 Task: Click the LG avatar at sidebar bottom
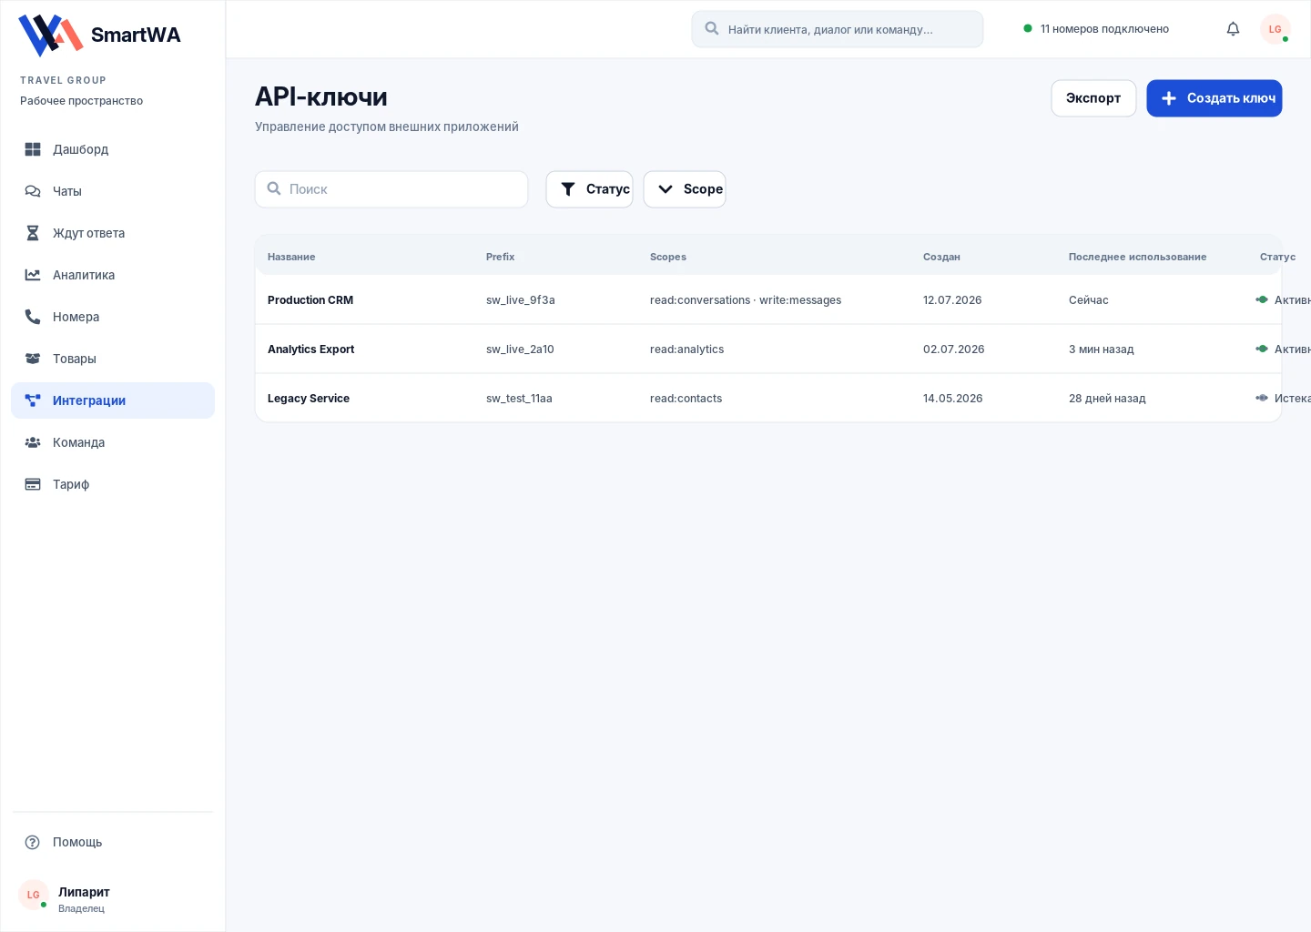coord(34,895)
